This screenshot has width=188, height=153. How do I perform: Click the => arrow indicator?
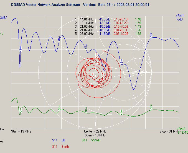(2, 142)
